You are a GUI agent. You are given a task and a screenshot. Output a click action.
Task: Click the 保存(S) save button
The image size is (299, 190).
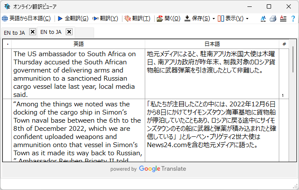click(x=197, y=18)
